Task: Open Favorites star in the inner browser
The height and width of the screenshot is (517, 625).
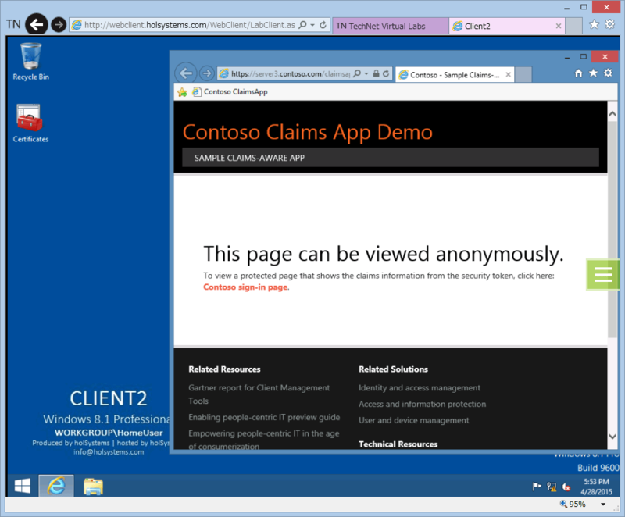Action: point(593,73)
